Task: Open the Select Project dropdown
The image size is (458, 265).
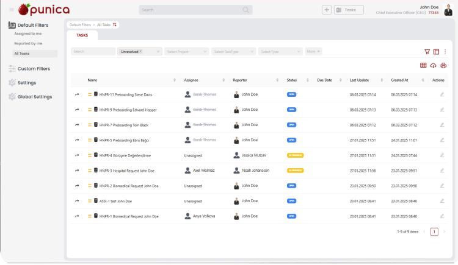Action: pyautogui.click(x=187, y=52)
